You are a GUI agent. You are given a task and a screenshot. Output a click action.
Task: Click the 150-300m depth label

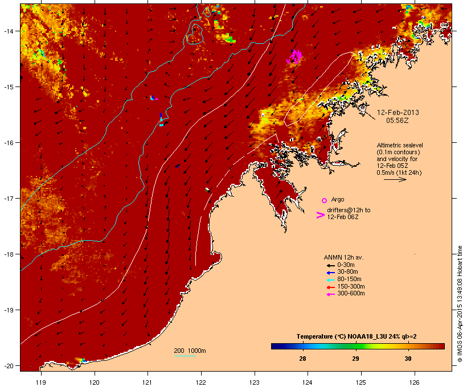tap(351, 286)
